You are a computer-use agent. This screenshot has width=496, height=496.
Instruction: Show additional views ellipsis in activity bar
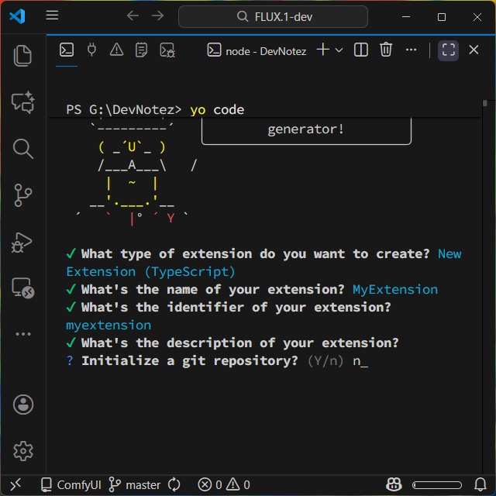coord(23,334)
